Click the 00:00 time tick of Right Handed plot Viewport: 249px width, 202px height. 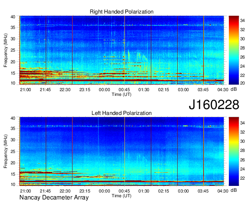tap(104, 90)
